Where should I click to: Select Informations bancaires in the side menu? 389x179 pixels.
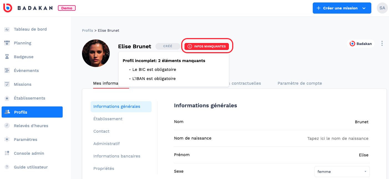click(117, 156)
